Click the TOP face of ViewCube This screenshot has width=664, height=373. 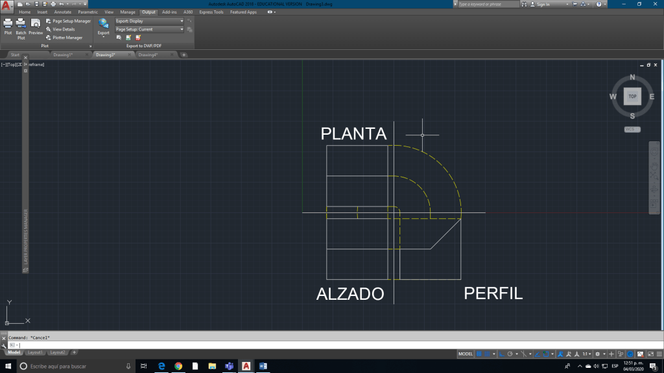(632, 96)
